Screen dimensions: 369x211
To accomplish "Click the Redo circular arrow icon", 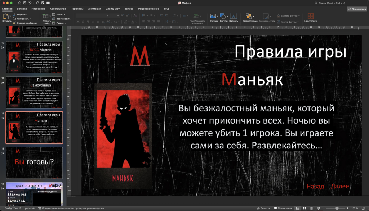I will pos(37,3).
